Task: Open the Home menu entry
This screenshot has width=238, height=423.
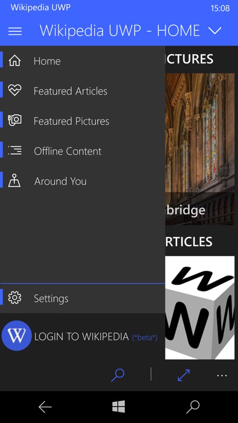Action: (83, 61)
